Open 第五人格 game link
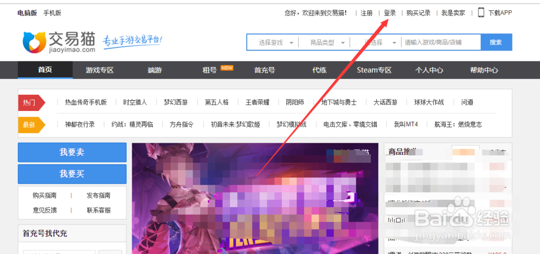 [217, 102]
